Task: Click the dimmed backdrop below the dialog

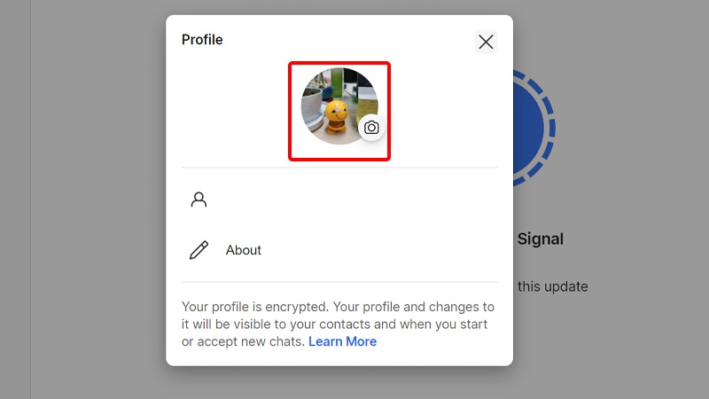Action: coord(339,382)
